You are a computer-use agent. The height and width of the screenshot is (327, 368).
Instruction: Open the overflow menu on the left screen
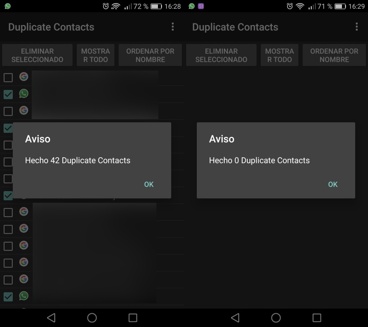(x=173, y=27)
